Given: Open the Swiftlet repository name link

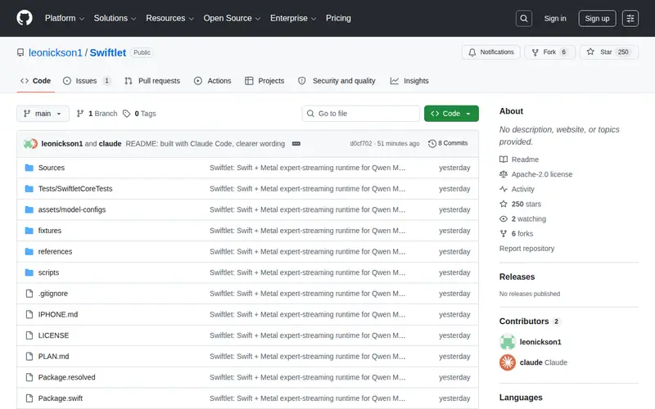Looking at the screenshot, I should [x=108, y=52].
